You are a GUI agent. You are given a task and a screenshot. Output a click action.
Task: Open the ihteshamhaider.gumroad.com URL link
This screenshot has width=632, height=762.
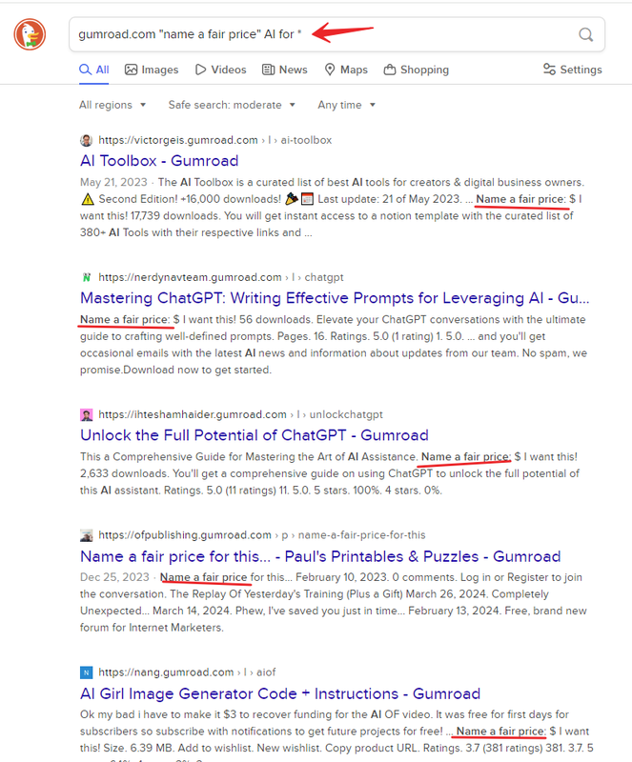click(240, 414)
